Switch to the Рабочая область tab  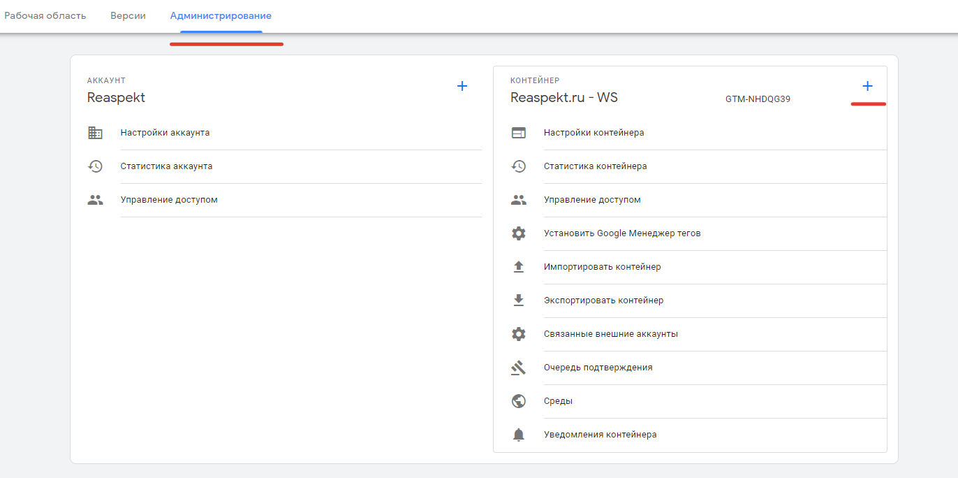click(x=45, y=15)
